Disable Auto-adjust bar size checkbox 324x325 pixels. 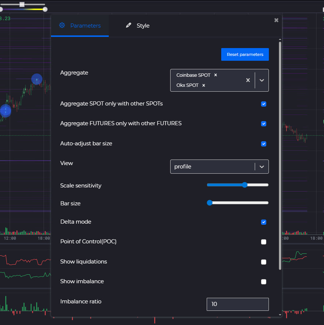(264, 144)
